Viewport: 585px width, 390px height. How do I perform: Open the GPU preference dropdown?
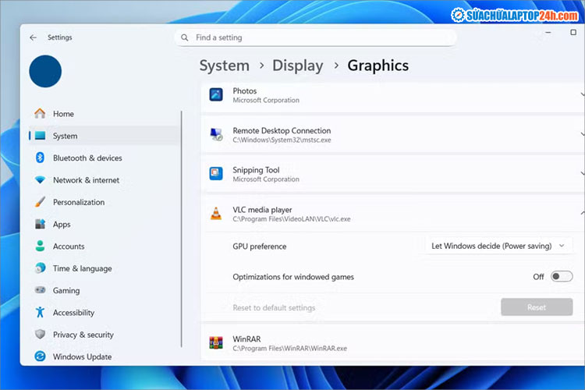(499, 246)
